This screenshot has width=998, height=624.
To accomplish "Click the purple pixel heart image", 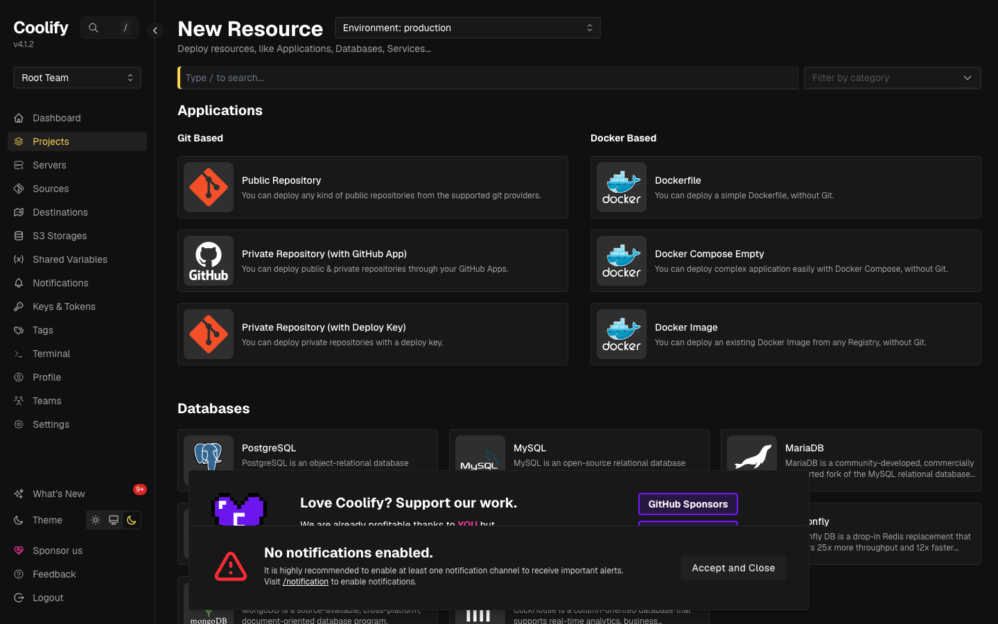I will [x=239, y=509].
